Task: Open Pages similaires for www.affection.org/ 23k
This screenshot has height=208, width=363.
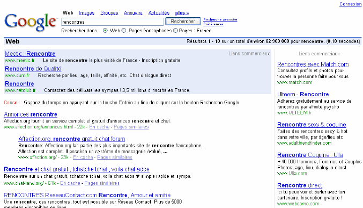Action: (x=115, y=157)
